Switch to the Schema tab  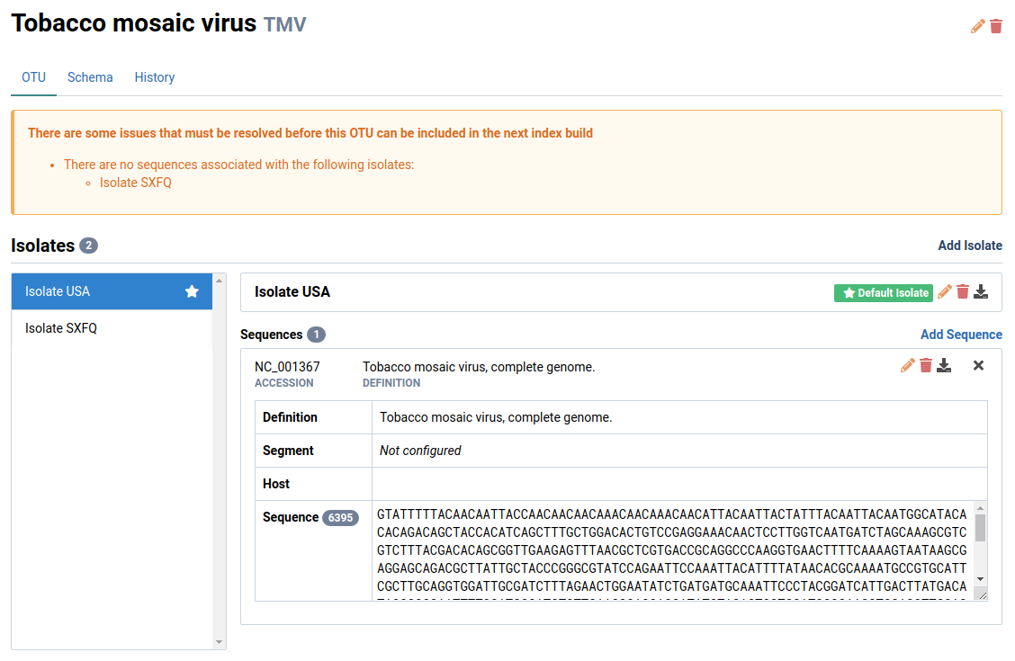[90, 77]
